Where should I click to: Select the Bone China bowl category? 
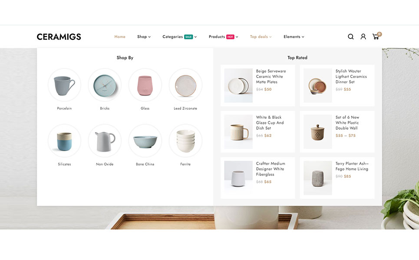145,141
